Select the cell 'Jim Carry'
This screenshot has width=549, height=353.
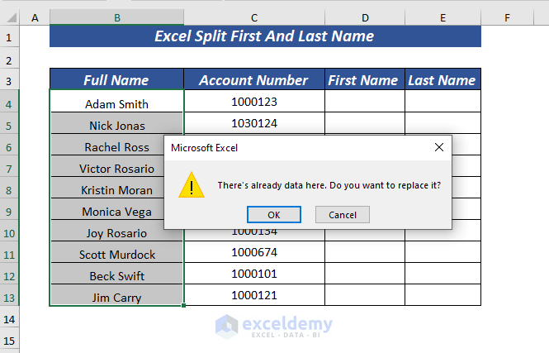(116, 295)
